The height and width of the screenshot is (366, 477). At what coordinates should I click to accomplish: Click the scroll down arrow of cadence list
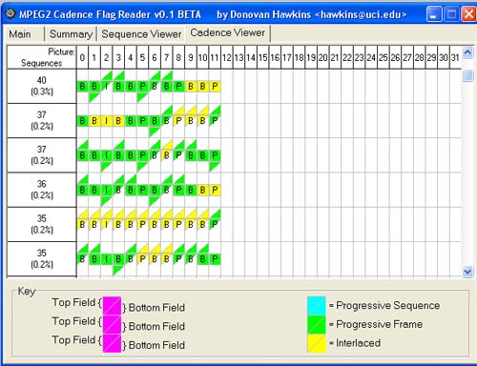(467, 272)
